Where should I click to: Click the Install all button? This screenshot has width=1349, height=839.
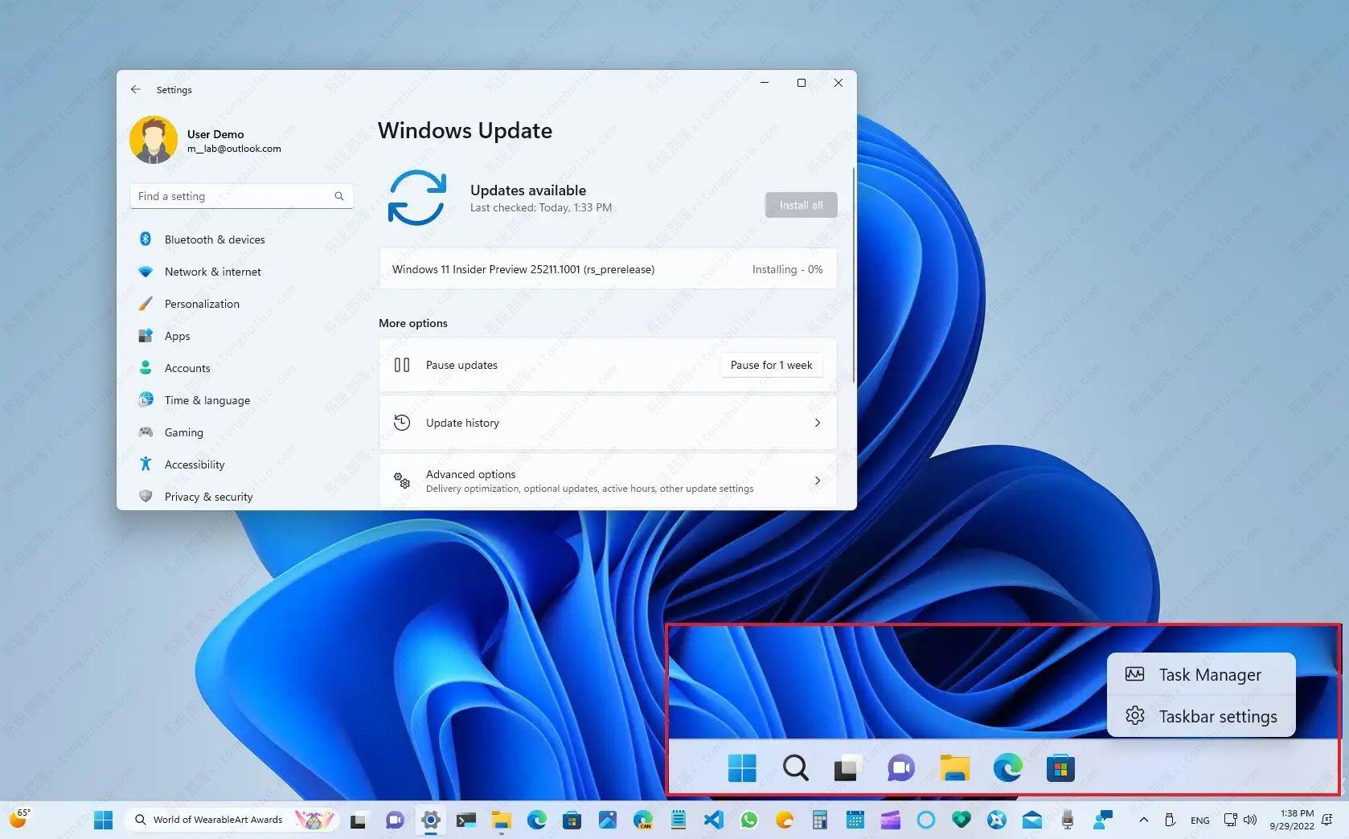[x=800, y=205]
